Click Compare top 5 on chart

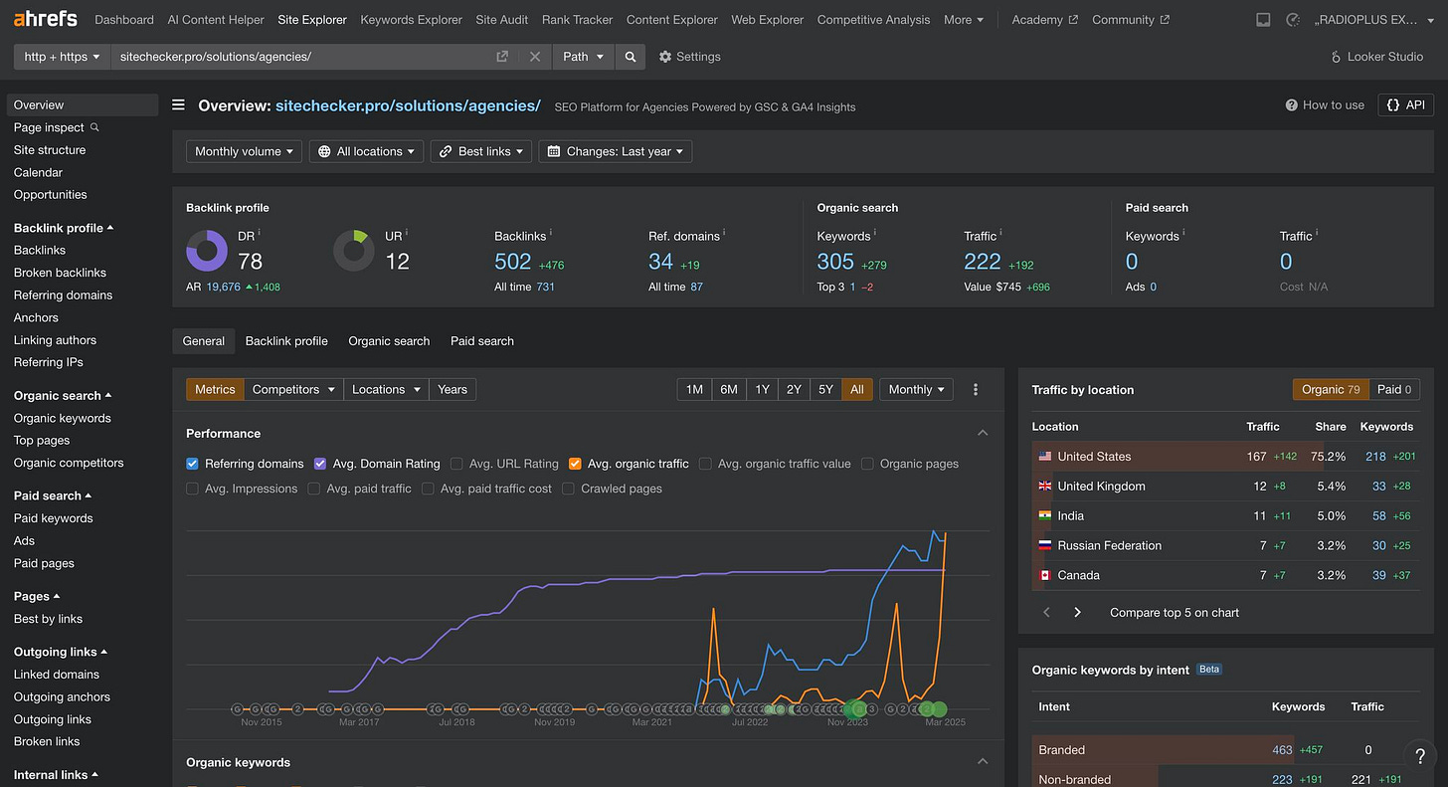pos(1175,612)
